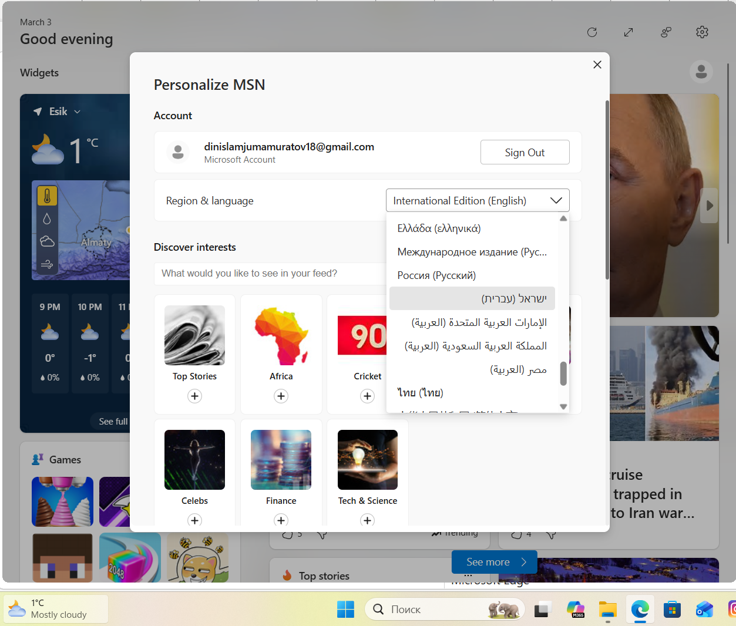Open Microsoft Edge in taskbar
The image size is (736, 626).
(640, 610)
